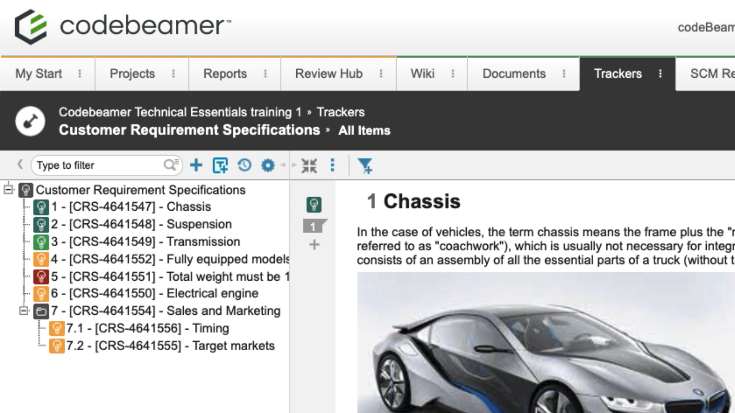Click the plus below the comment badge
735x413 pixels.
[314, 245]
